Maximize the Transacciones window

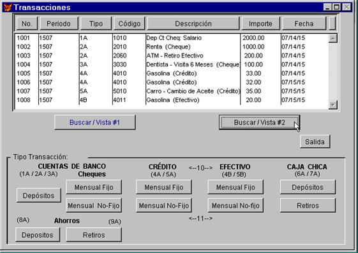click(336, 7)
